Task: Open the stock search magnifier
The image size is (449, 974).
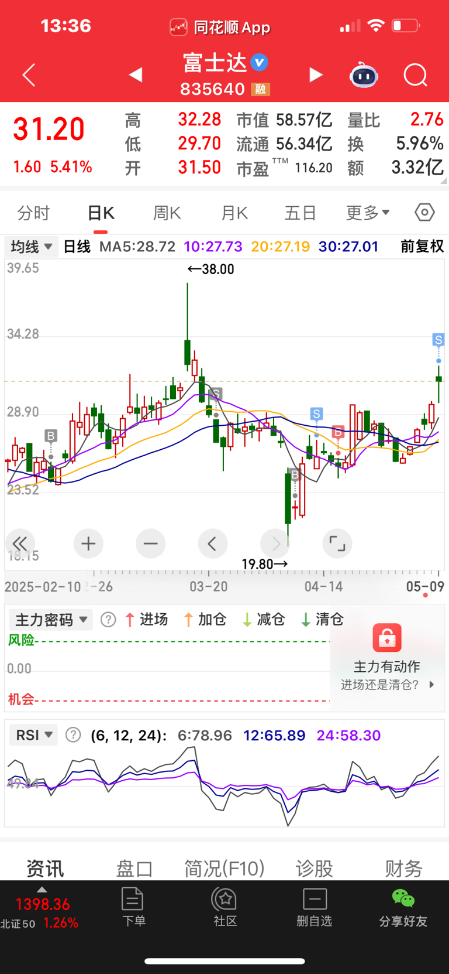Action: (x=416, y=75)
